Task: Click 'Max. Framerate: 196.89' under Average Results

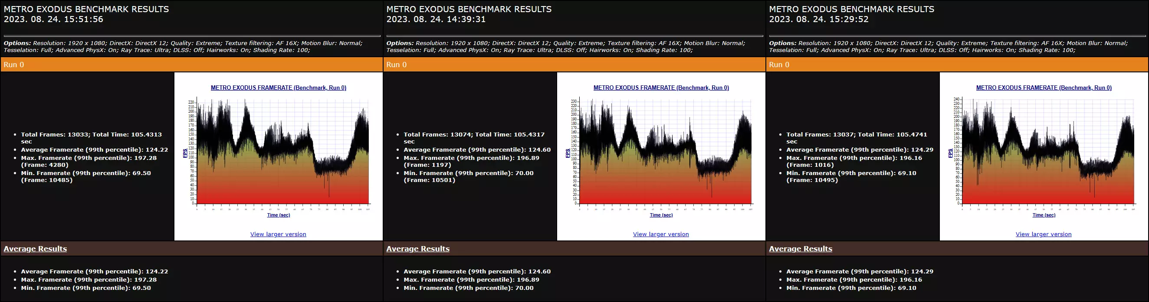Action: [472, 280]
